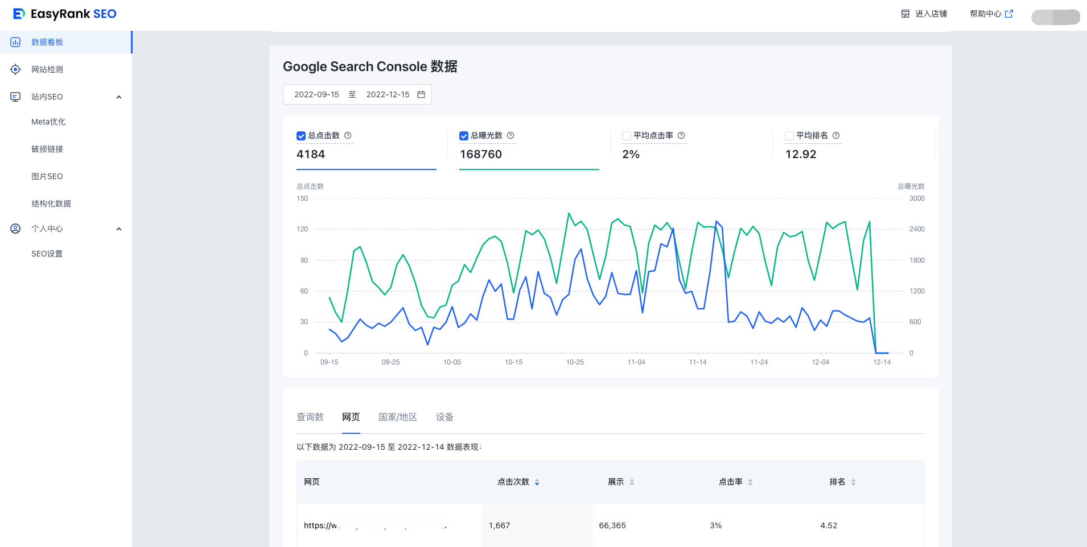This screenshot has height=547, width=1087.
Task: Click the total clicks value 4184
Action: point(311,154)
